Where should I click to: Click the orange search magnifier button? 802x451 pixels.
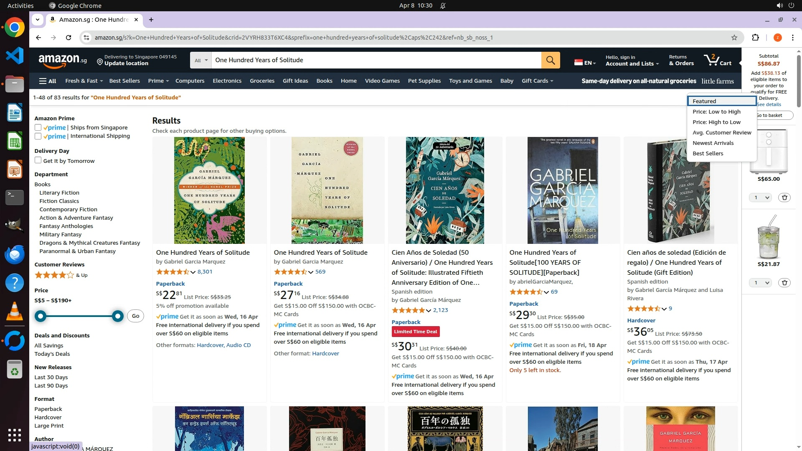(x=550, y=60)
